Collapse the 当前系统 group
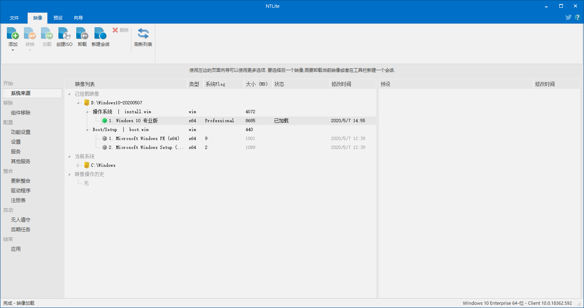 point(69,157)
